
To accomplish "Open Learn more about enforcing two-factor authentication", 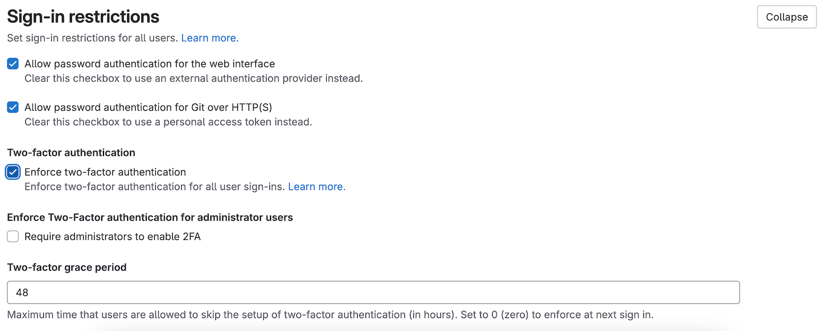I will (316, 186).
